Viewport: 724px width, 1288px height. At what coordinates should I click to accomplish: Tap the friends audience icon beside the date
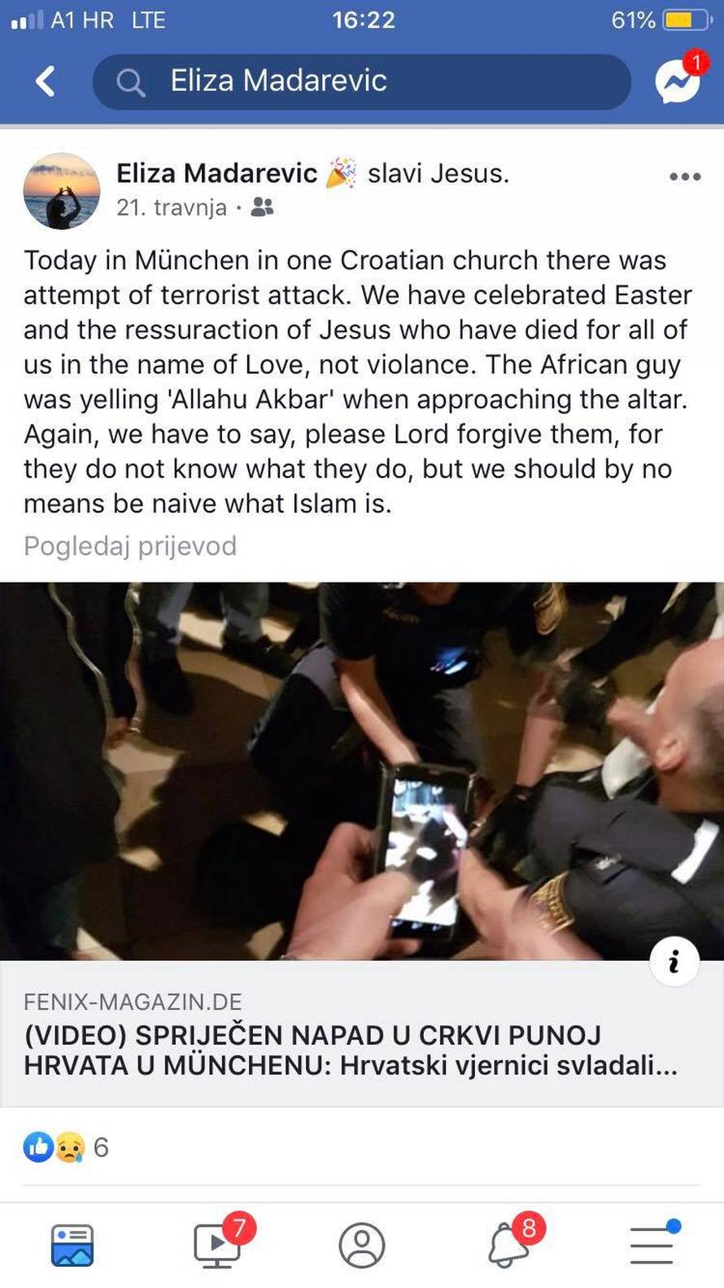click(x=262, y=207)
